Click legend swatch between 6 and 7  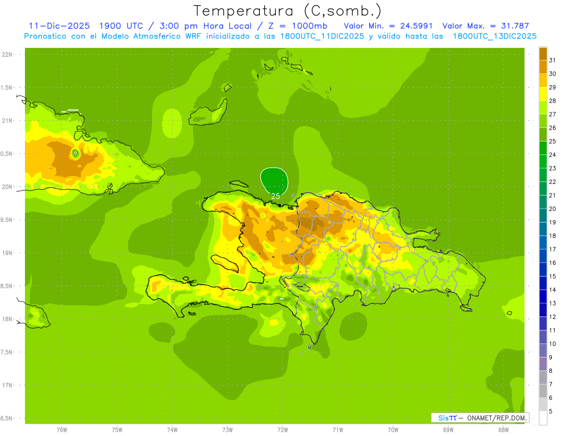(543, 391)
